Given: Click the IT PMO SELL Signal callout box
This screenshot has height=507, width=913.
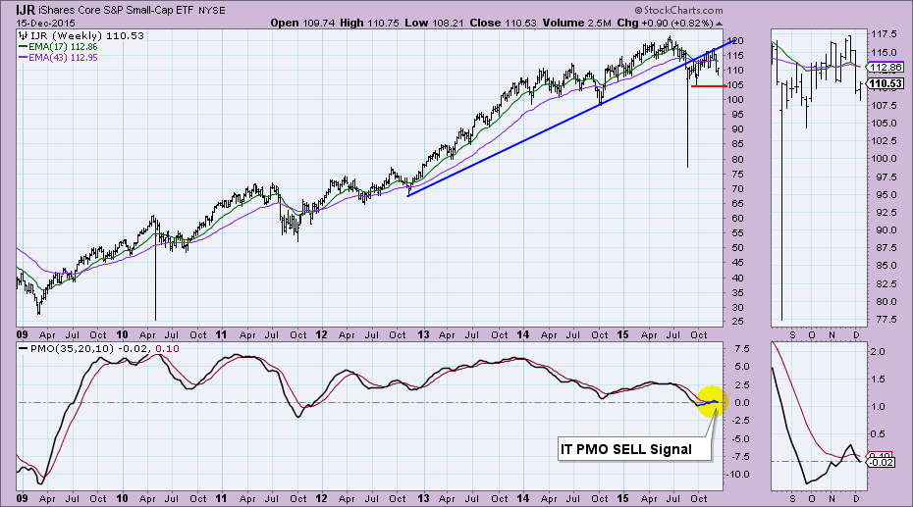Looking at the screenshot, I should [634, 449].
